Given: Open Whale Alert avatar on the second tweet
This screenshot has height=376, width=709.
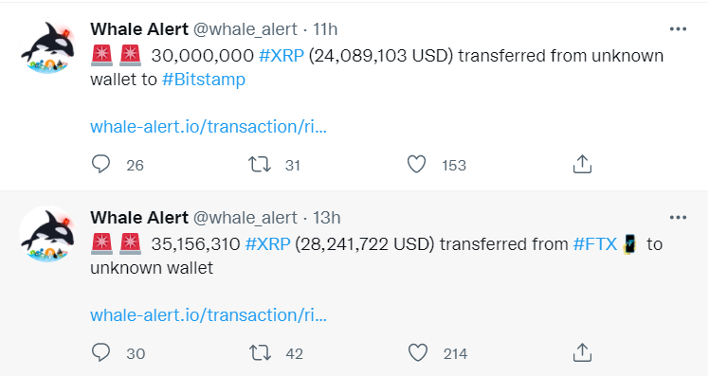Looking at the screenshot, I should pos(48,235).
